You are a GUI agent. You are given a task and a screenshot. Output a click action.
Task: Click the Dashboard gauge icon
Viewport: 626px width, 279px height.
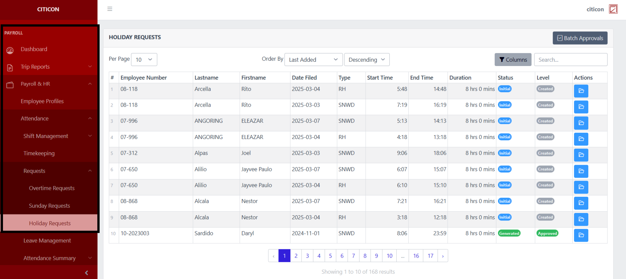tap(10, 50)
